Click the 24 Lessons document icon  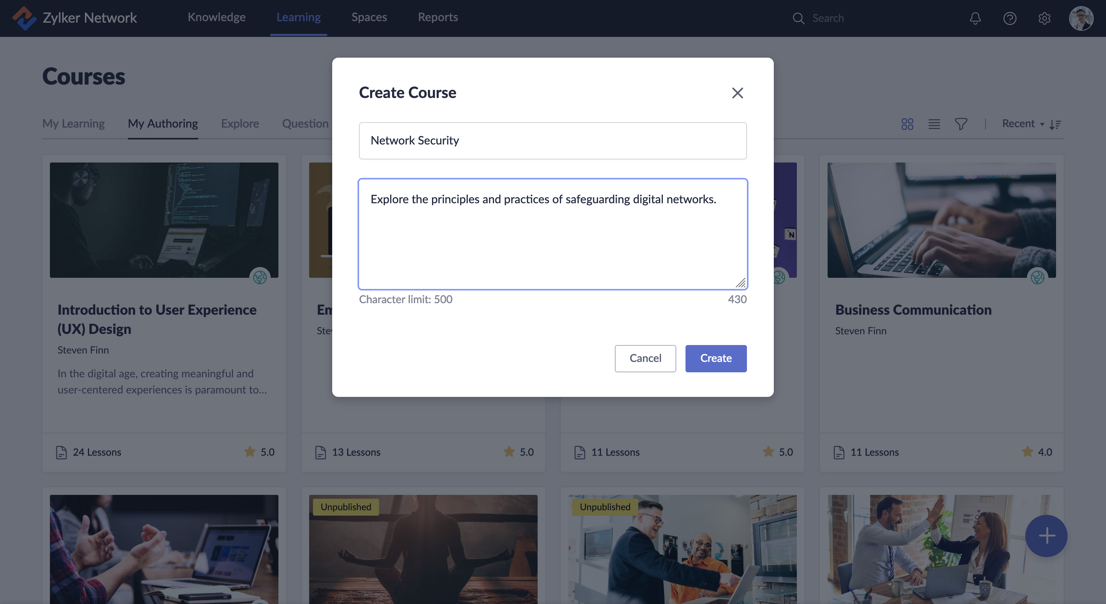tap(61, 452)
